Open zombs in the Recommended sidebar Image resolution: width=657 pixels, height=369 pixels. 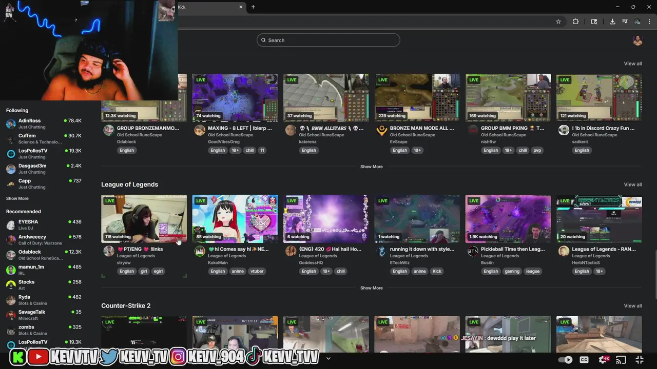44,330
